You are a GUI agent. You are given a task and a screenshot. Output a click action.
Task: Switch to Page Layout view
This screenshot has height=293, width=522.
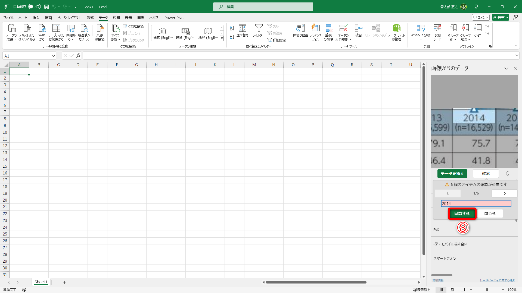point(452,290)
